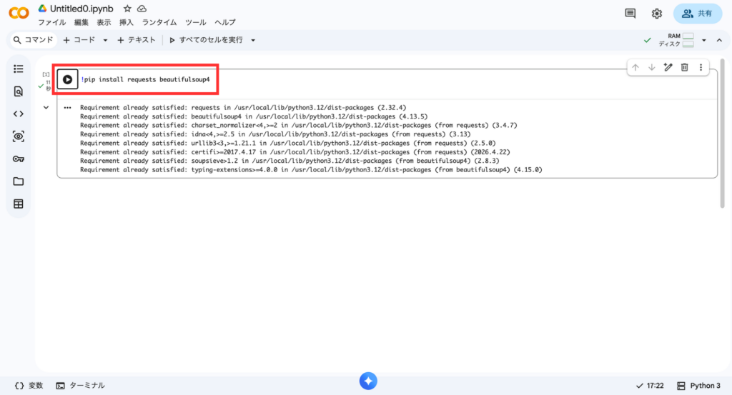The image size is (732, 395).
Task: Move cell up arrow icon
Action: point(635,68)
